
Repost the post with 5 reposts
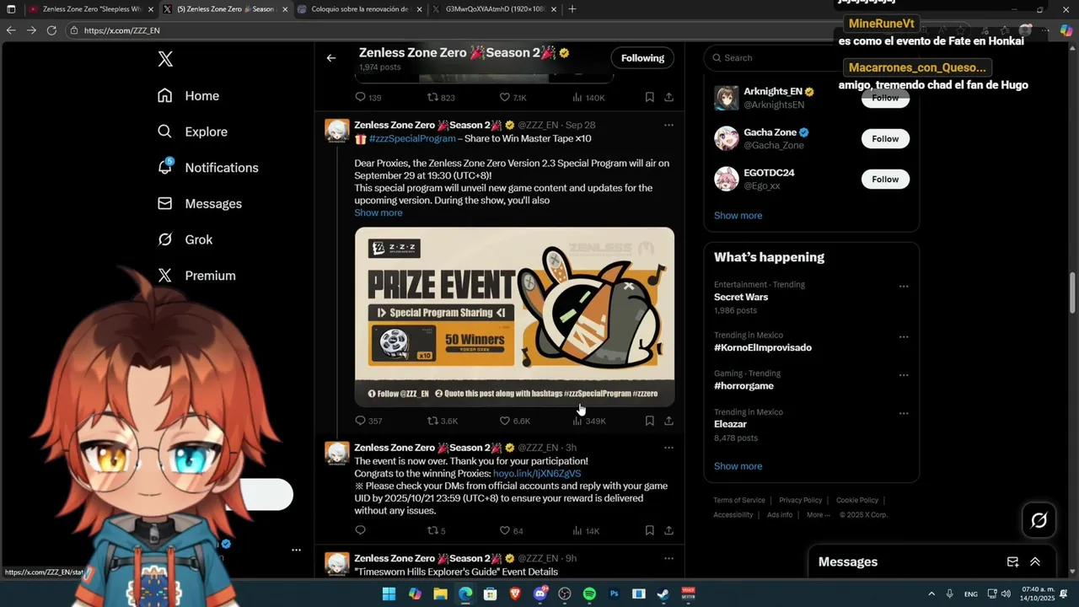click(x=437, y=531)
